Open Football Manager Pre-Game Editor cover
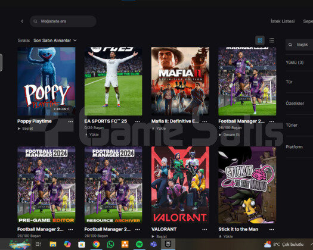 click(x=47, y=185)
